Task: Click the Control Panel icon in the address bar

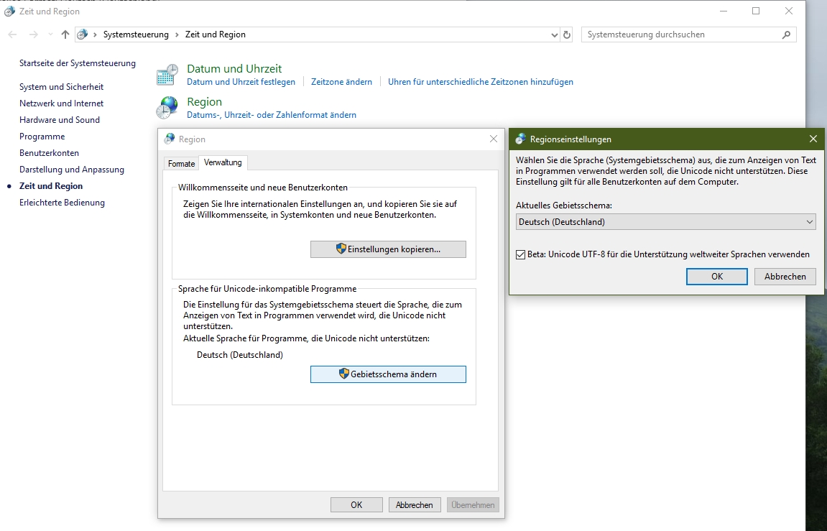Action: [83, 34]
